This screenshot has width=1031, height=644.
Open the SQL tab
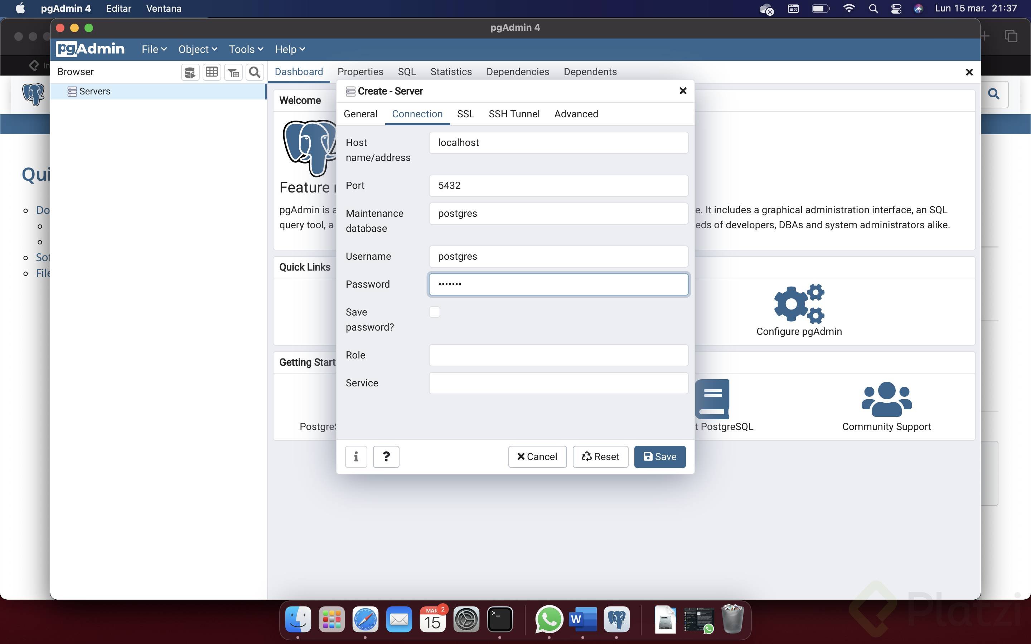407,72
